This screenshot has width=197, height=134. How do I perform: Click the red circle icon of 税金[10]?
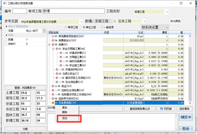[53, 86]
